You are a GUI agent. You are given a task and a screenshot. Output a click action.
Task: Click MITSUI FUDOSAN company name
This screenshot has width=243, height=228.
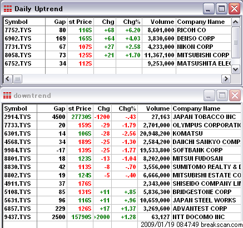tap(198, 158)
